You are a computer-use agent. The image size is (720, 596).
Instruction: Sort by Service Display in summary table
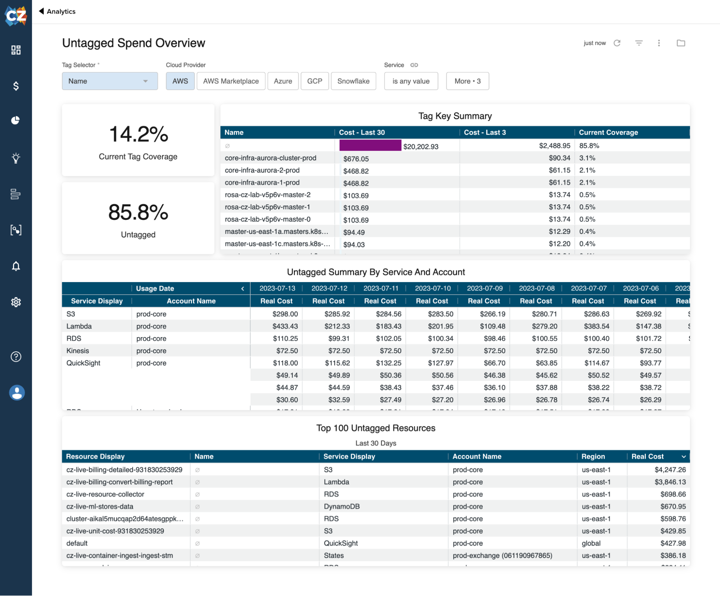click(97, 301)
